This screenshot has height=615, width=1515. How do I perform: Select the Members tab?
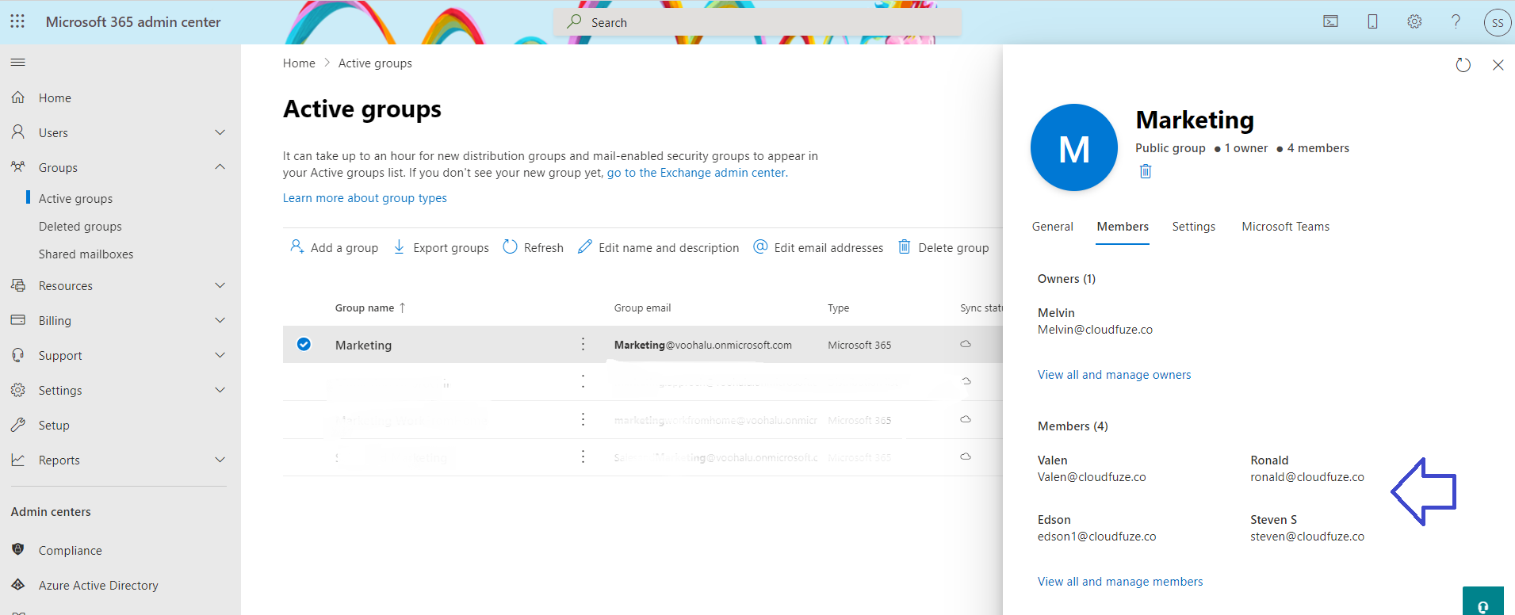coord(1123,227)
